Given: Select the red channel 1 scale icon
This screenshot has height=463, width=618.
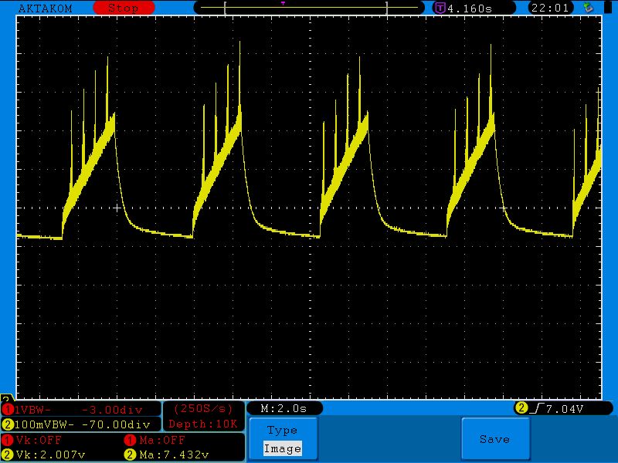Looking at the screenshot, I should (x=8, y=409).
